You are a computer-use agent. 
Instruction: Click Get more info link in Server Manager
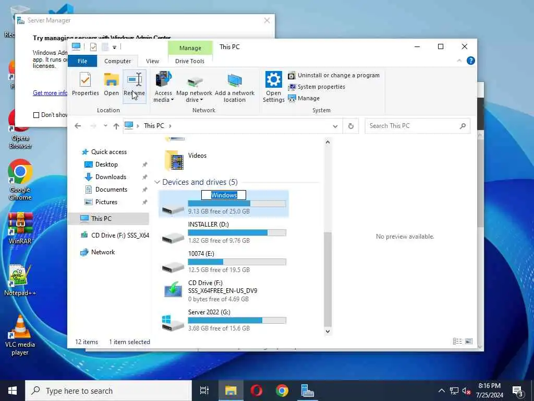(50, 93)
